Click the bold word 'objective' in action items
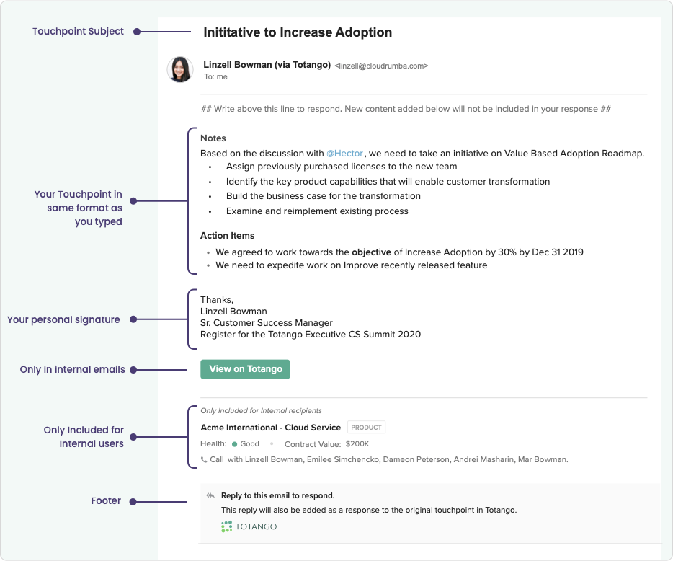Image resolution: width=673 pixels, height=561 pixels. point(371,252)
